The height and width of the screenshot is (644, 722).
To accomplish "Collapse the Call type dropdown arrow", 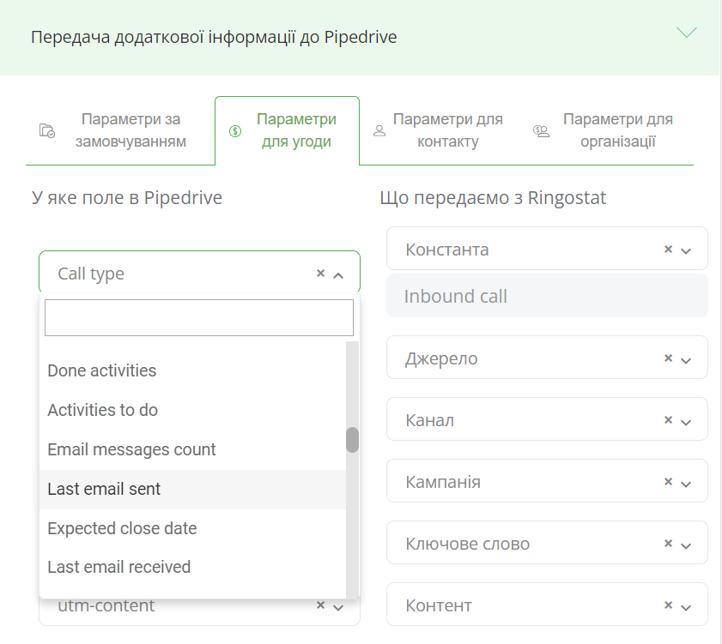I will [338, 275].
